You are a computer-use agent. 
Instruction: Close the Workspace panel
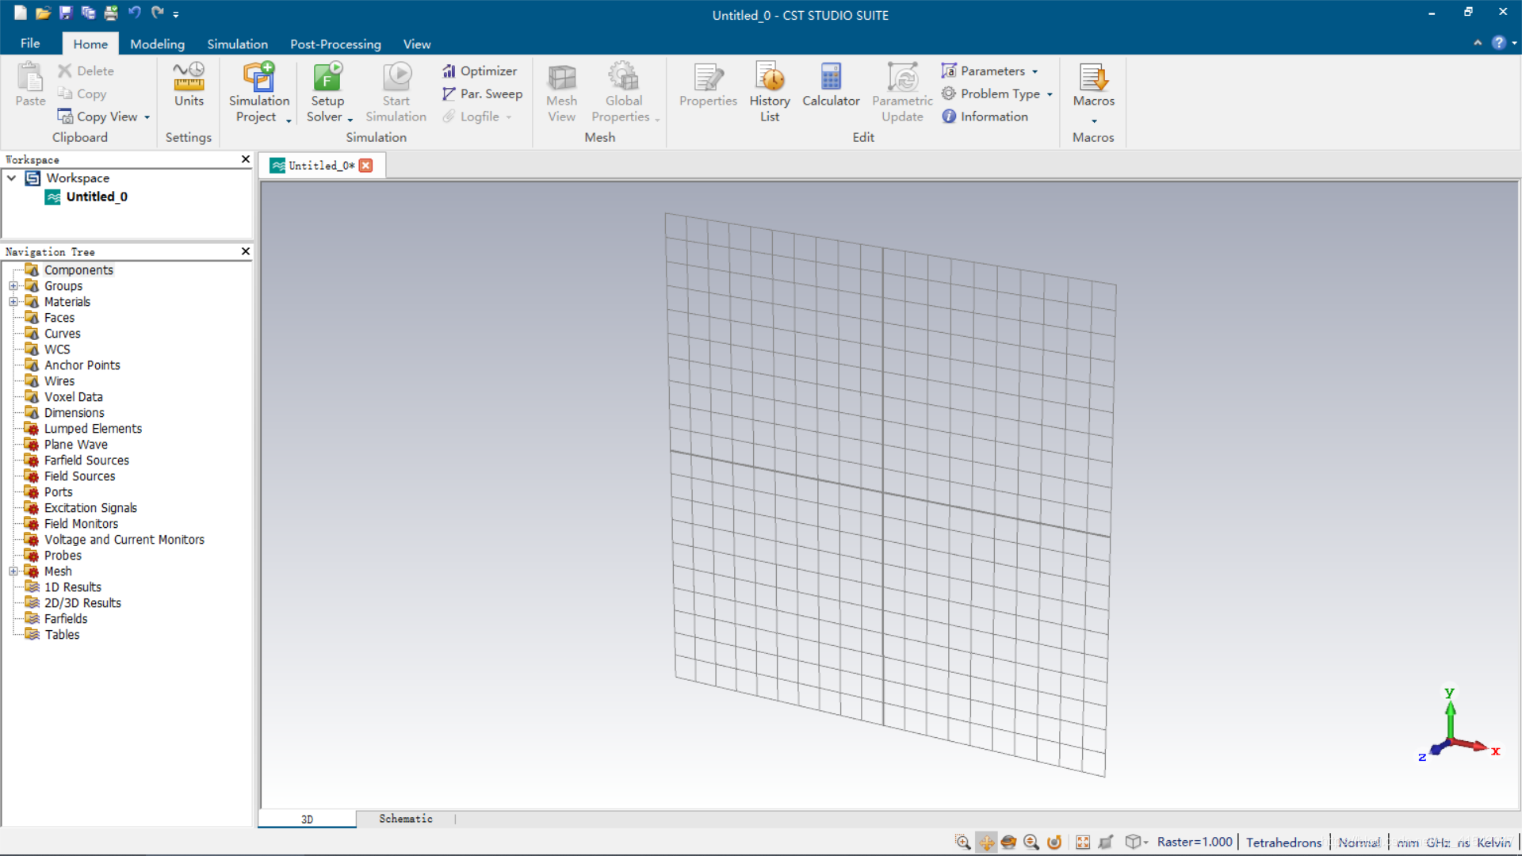click(x=245, y=159)
